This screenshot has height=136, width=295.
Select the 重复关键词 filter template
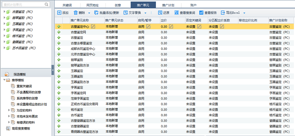(24, 86)
